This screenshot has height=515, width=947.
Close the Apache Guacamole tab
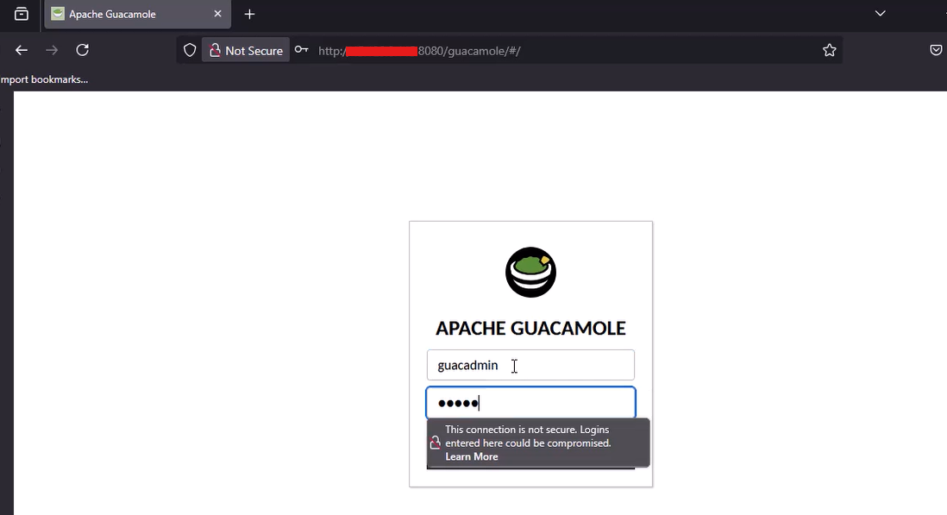(217, 14)
